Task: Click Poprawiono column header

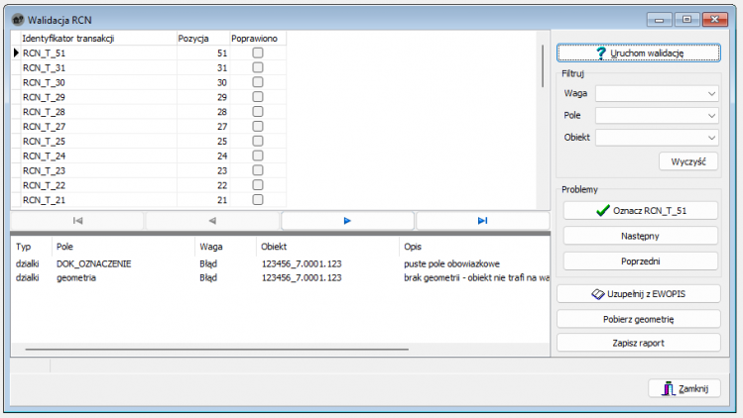Action: 258,39
